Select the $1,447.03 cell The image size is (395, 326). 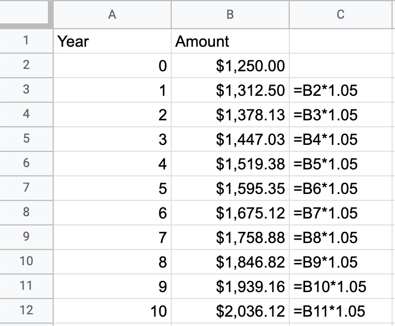(x=230, y=139)
